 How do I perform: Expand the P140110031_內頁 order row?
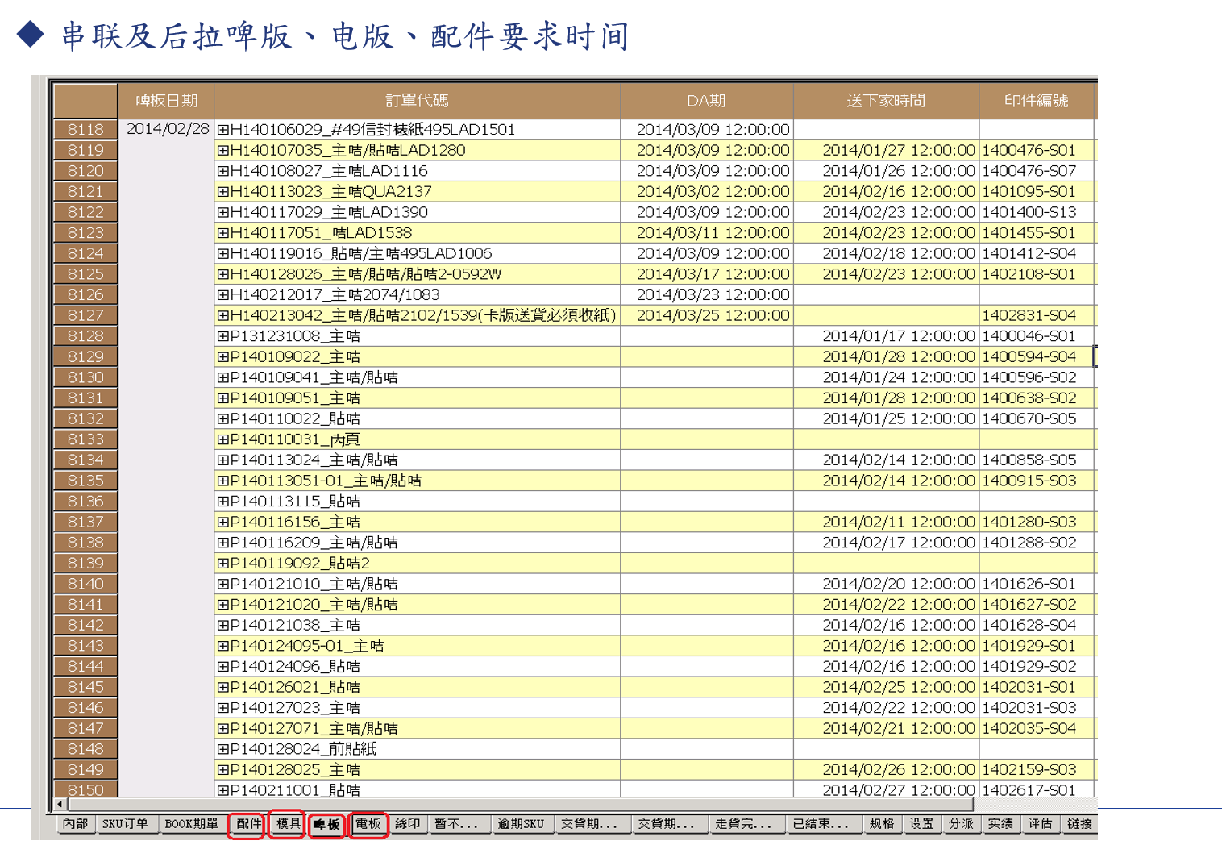[x=223, y=439]
